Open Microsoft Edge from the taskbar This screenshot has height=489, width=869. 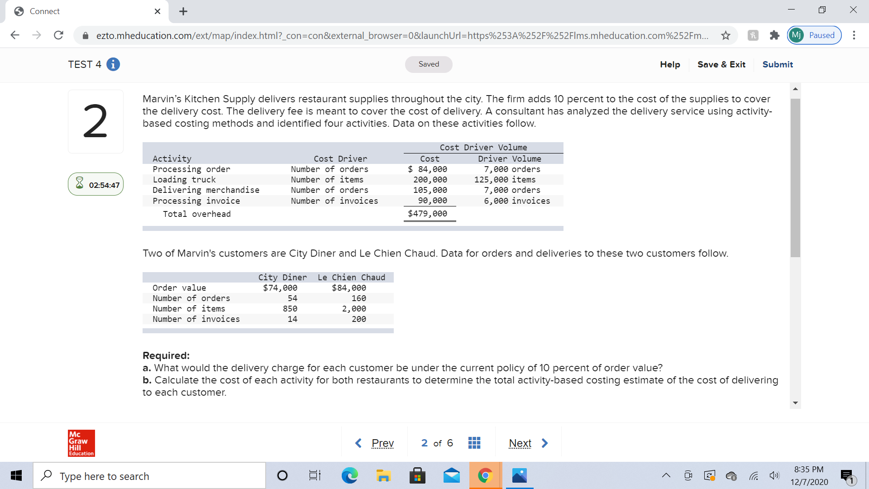(349, 475)
